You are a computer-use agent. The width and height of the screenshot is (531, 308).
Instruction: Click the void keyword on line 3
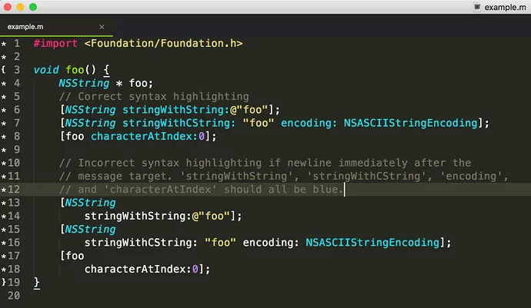coord(46,70)
